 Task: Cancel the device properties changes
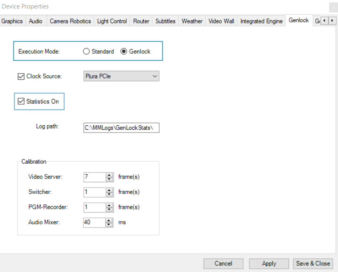click(x=223, y=264)
